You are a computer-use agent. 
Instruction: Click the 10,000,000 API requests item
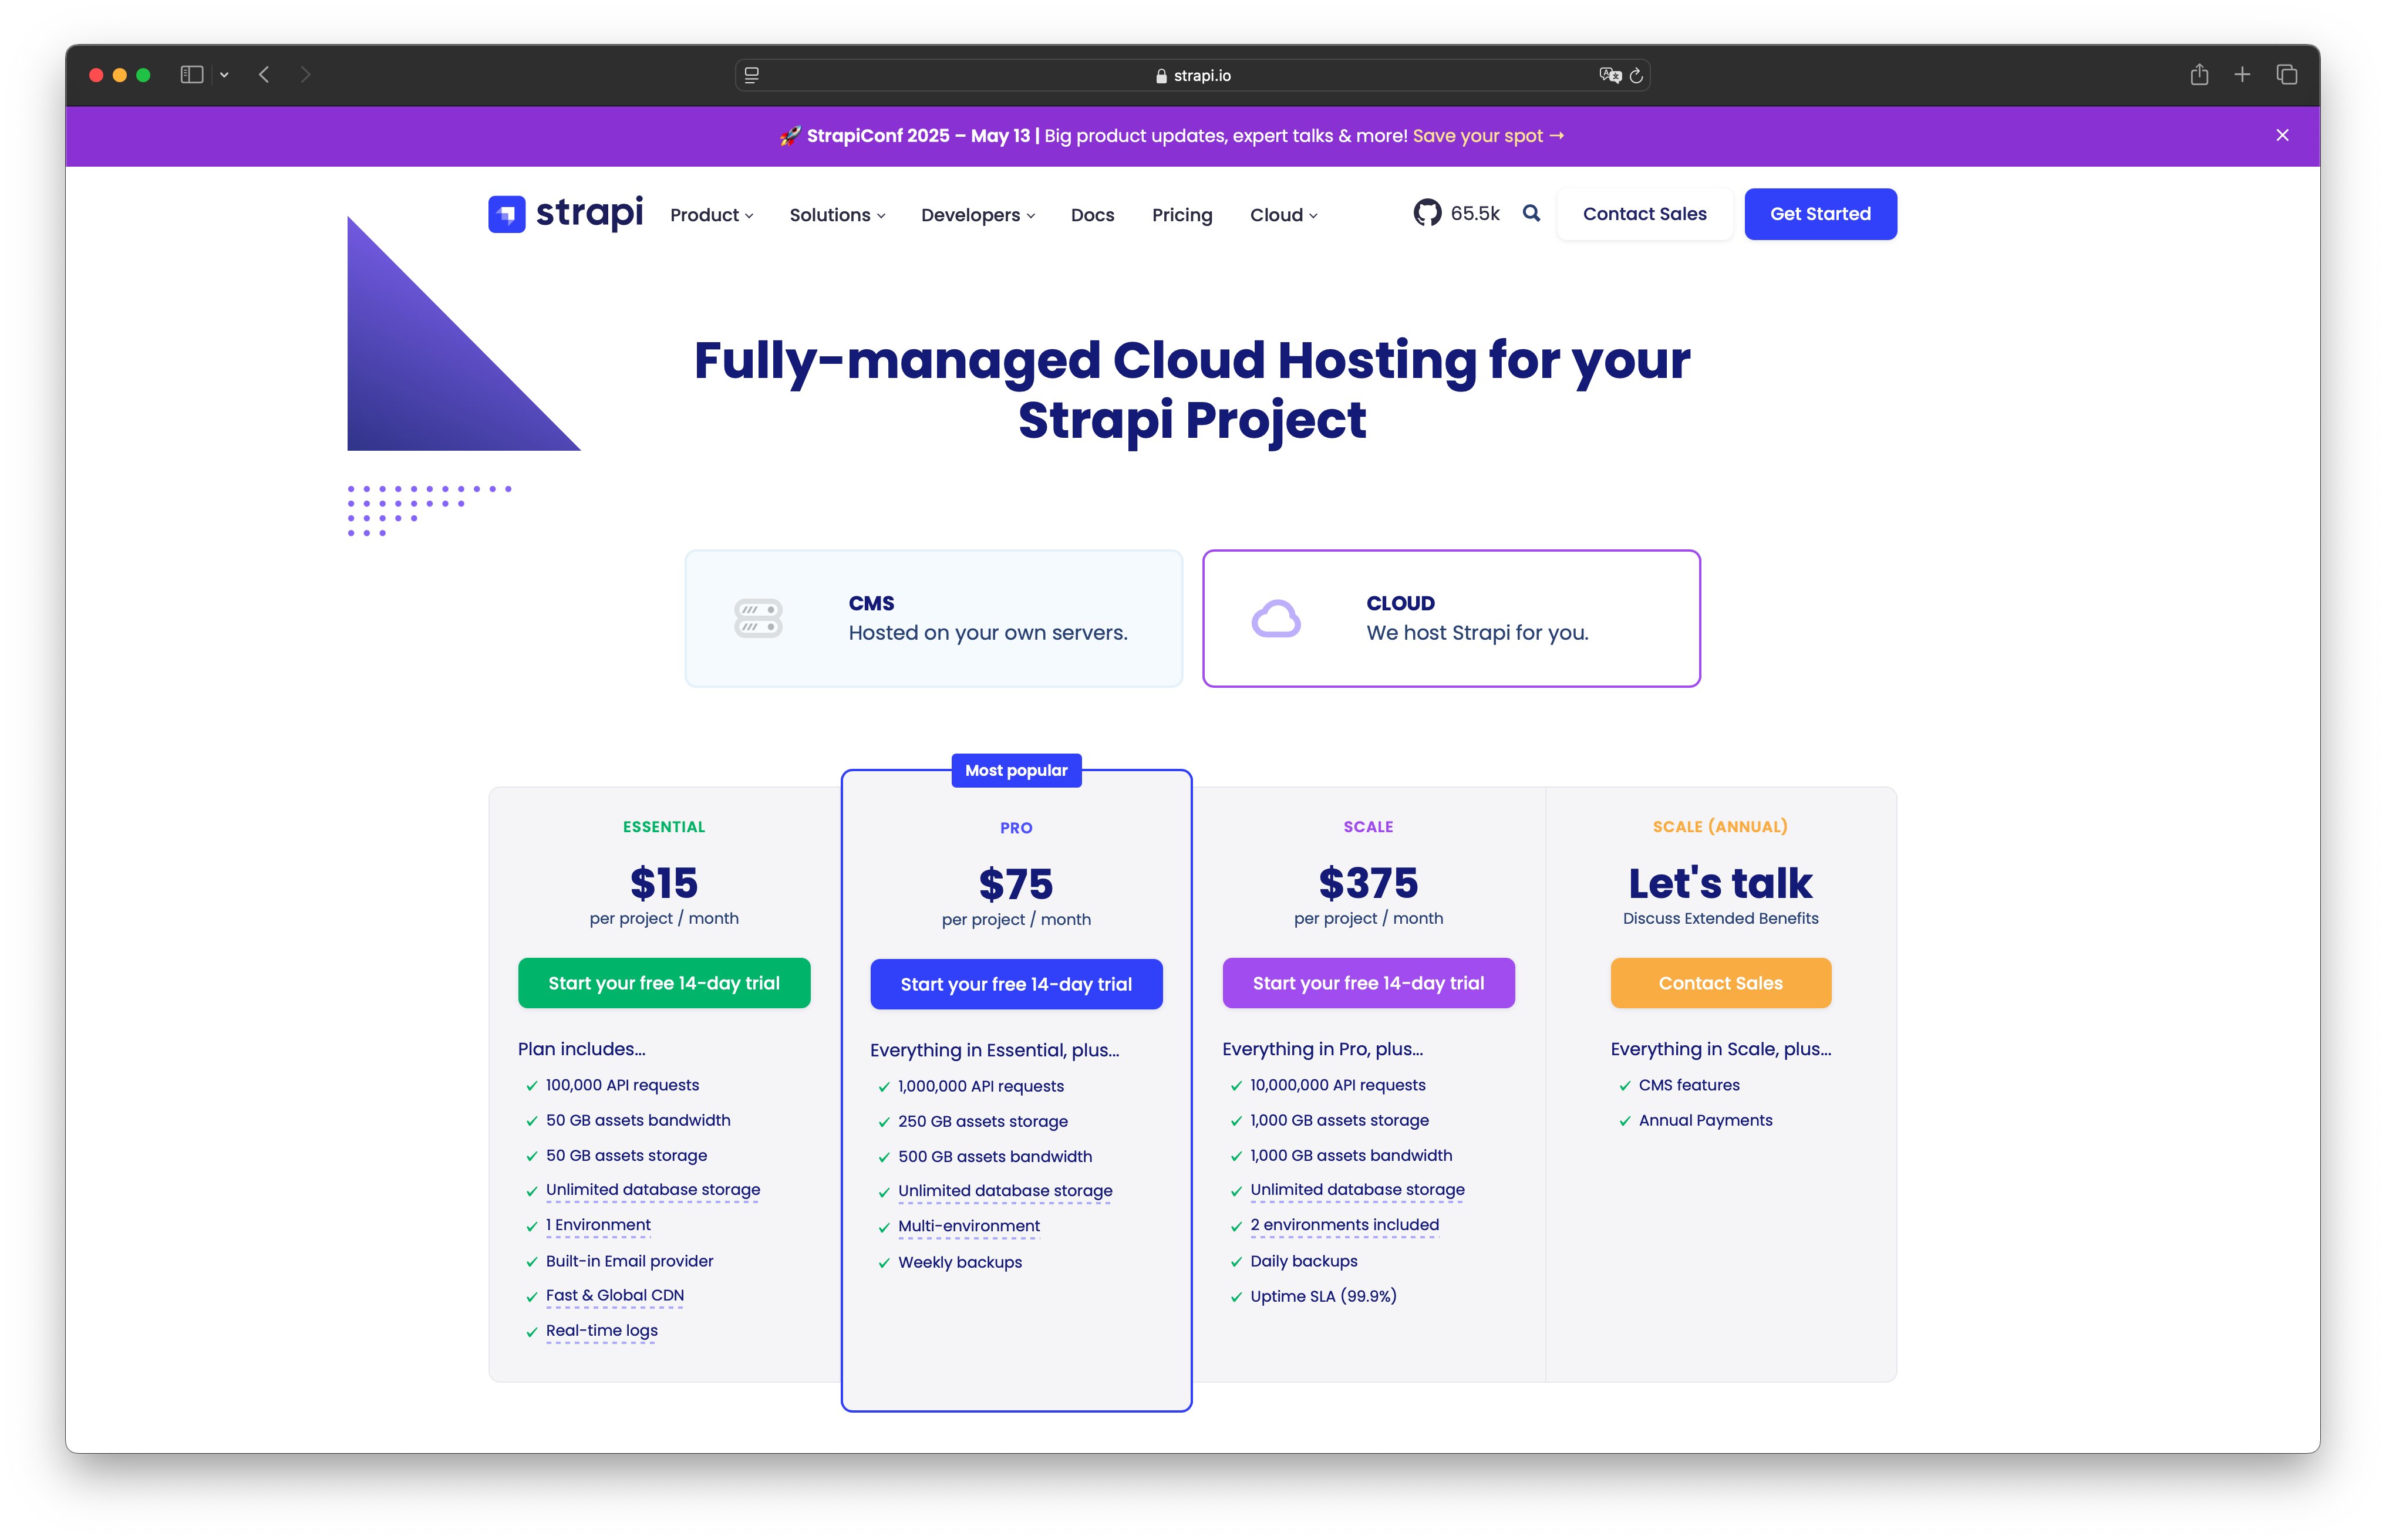tap(1337, 1085)
